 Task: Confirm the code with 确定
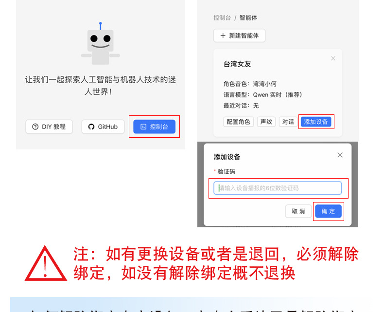click(x=328, y=211)
